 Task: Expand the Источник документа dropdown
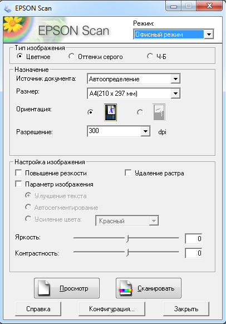[175, 79]
